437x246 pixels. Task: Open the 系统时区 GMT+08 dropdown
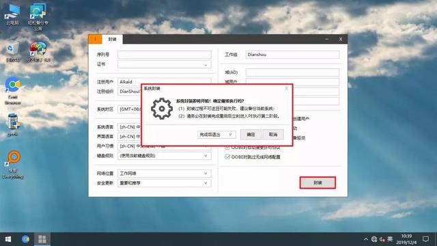click(130, 109)
